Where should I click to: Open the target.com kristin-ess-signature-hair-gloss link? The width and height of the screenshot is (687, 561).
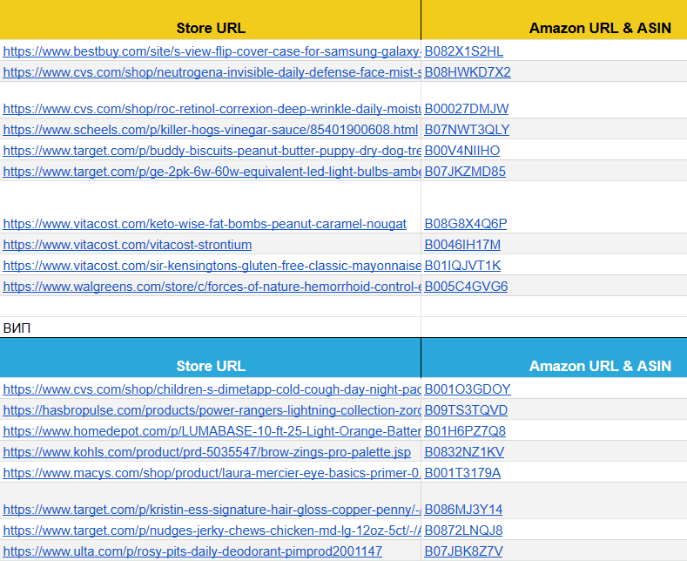click(x=212, y=510)
